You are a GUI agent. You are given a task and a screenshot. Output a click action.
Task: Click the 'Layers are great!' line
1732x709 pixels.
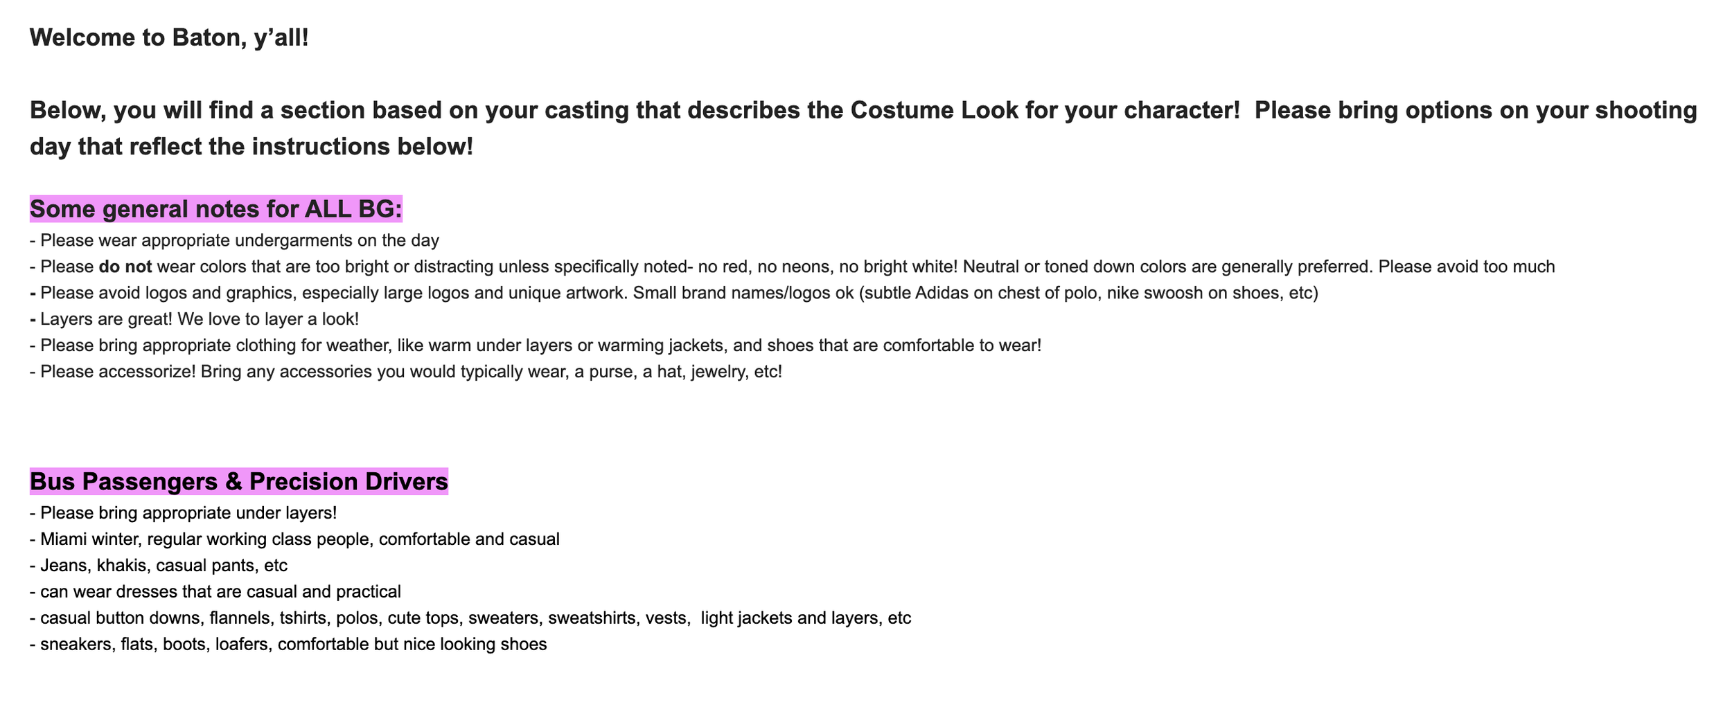(195, 319)
